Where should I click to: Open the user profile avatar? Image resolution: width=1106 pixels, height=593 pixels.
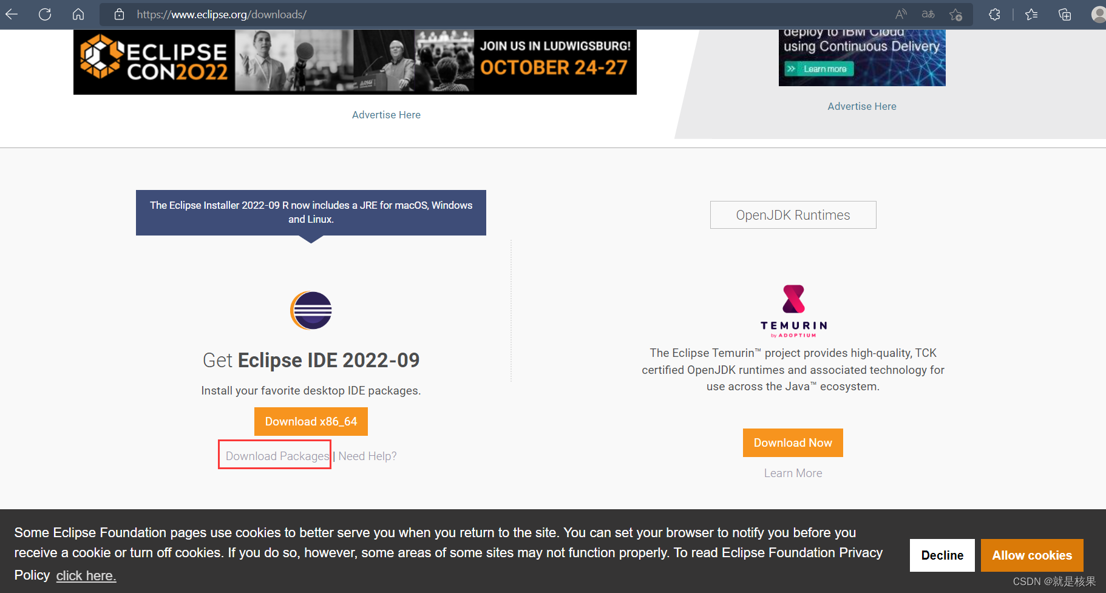(x=1098, y=14)
